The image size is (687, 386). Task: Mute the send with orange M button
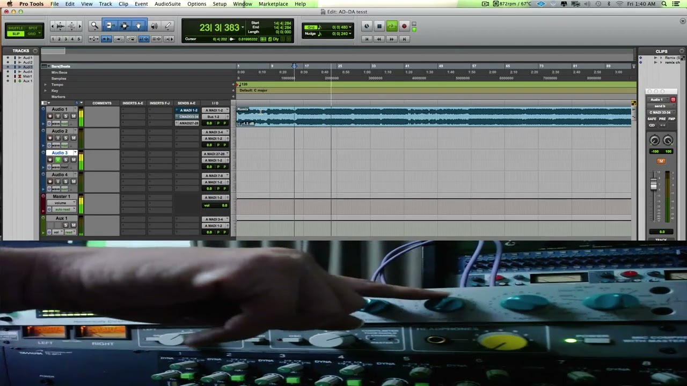point(661,161)
